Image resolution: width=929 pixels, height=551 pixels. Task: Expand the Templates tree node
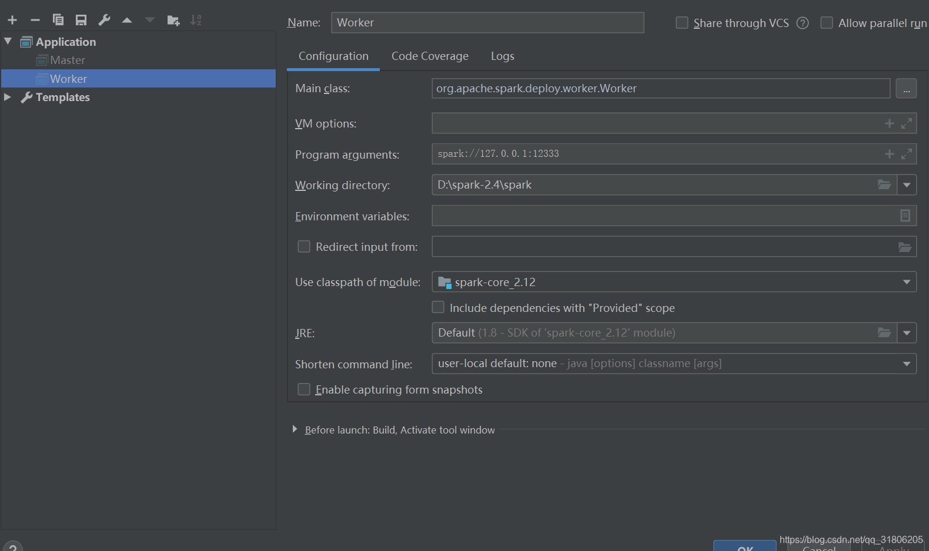[8, 97]
